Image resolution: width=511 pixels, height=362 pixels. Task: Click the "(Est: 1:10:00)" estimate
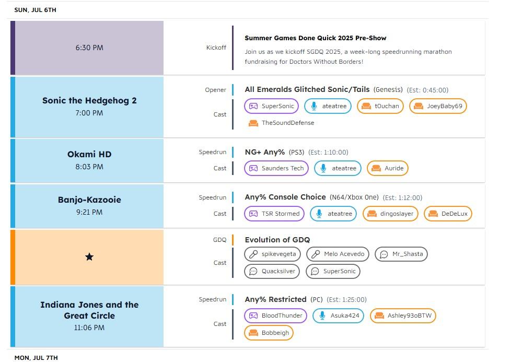pyautogui.click(x=328, y=153)
